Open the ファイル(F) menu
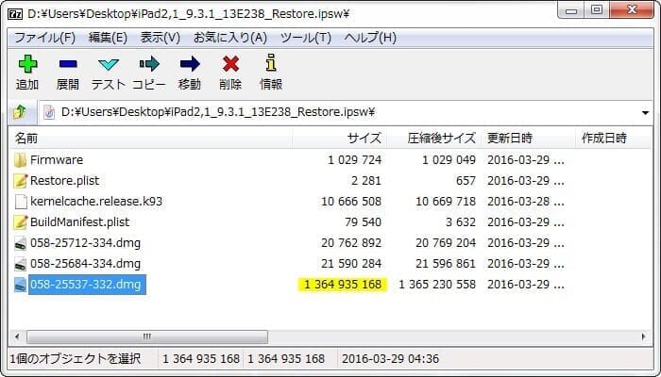 coord(44,38)
